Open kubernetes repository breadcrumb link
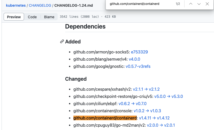The height and width of the screenshot is (130, 214). [x=16, y=5]
